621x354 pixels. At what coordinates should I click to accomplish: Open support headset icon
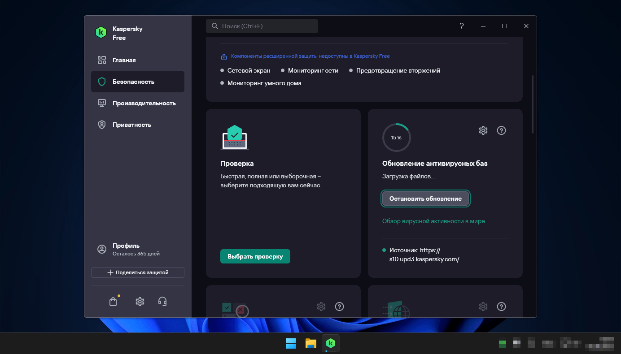(163, 302)
